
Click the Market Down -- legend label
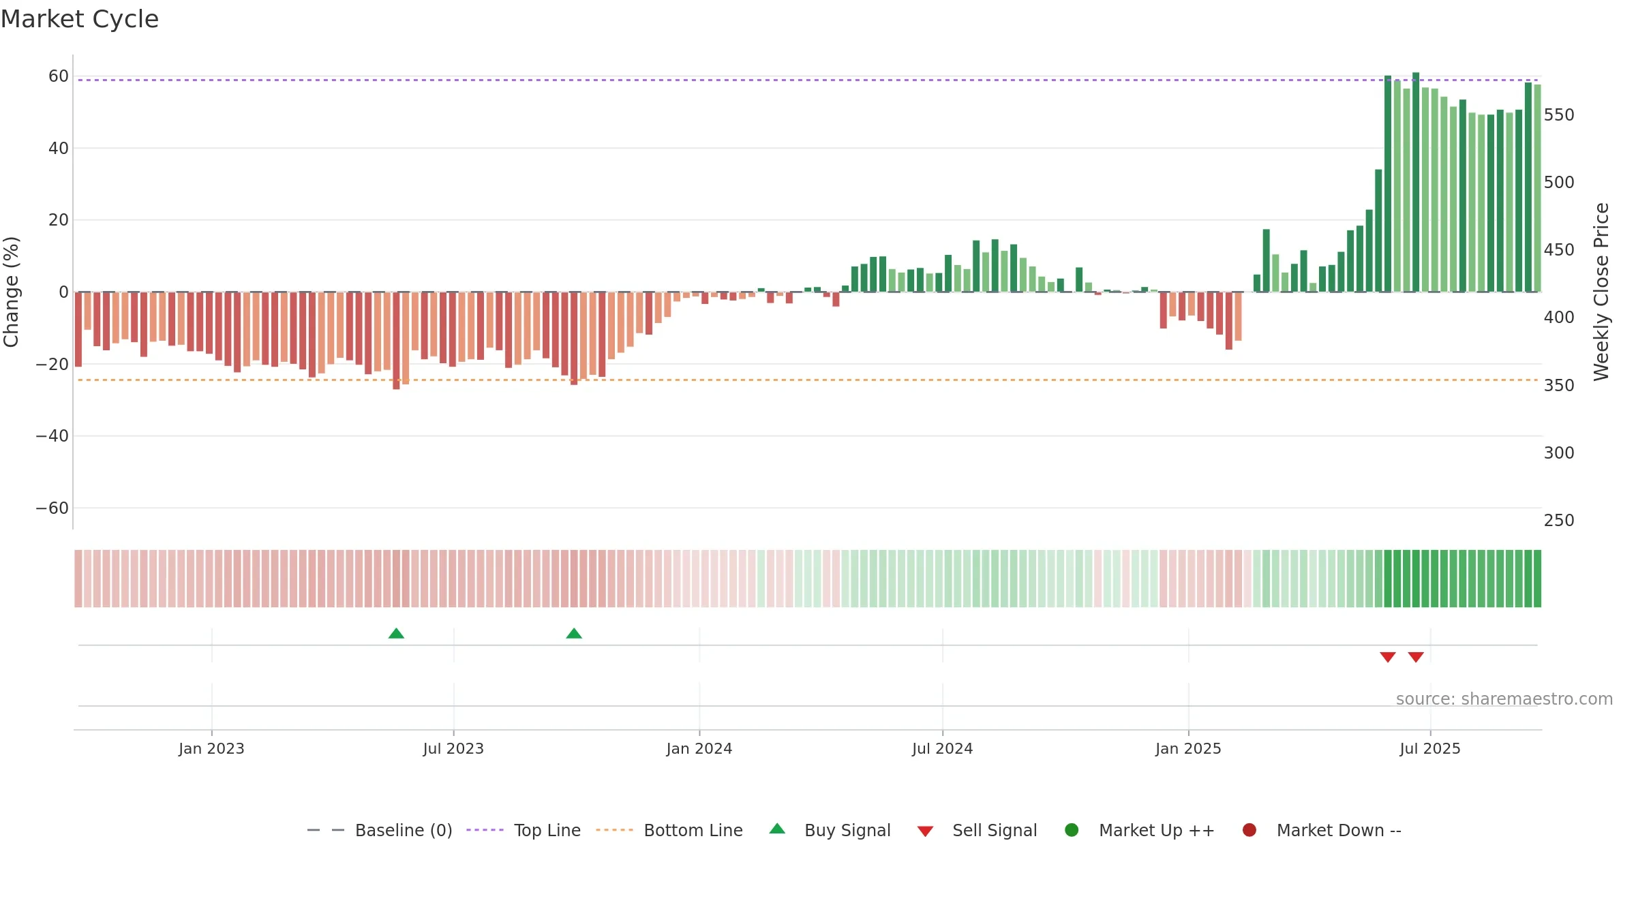click(1339, 830)
